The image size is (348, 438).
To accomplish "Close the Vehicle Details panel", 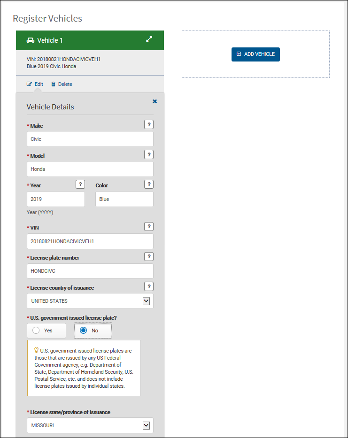I will [155, 101].
